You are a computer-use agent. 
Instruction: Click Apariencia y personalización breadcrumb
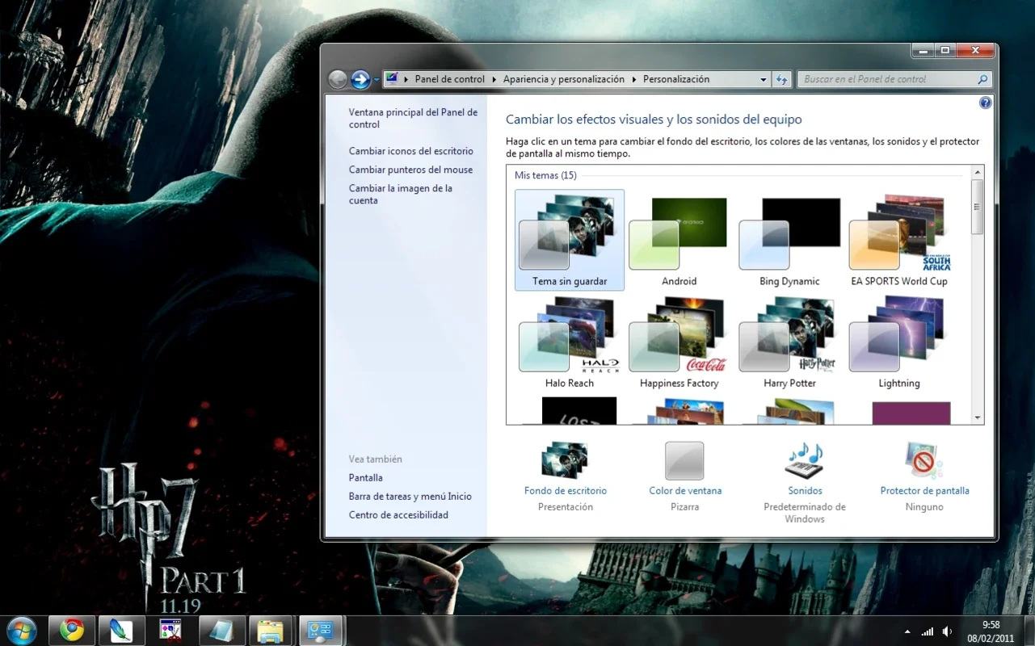(x=564, y=79)
